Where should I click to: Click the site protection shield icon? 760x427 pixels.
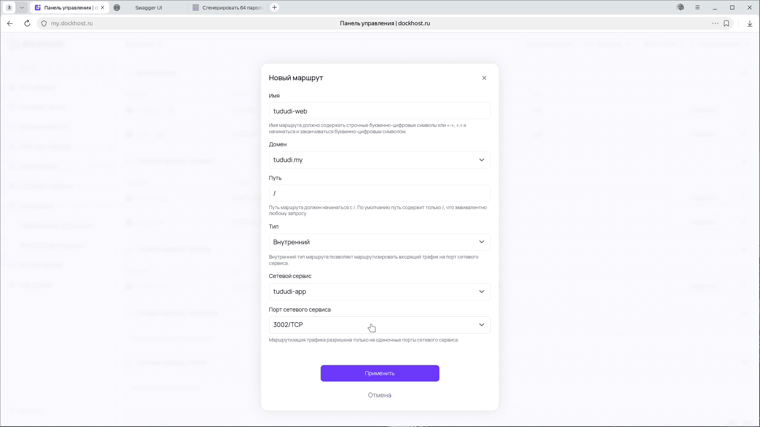pyautogui.click(x=44, y=23)
